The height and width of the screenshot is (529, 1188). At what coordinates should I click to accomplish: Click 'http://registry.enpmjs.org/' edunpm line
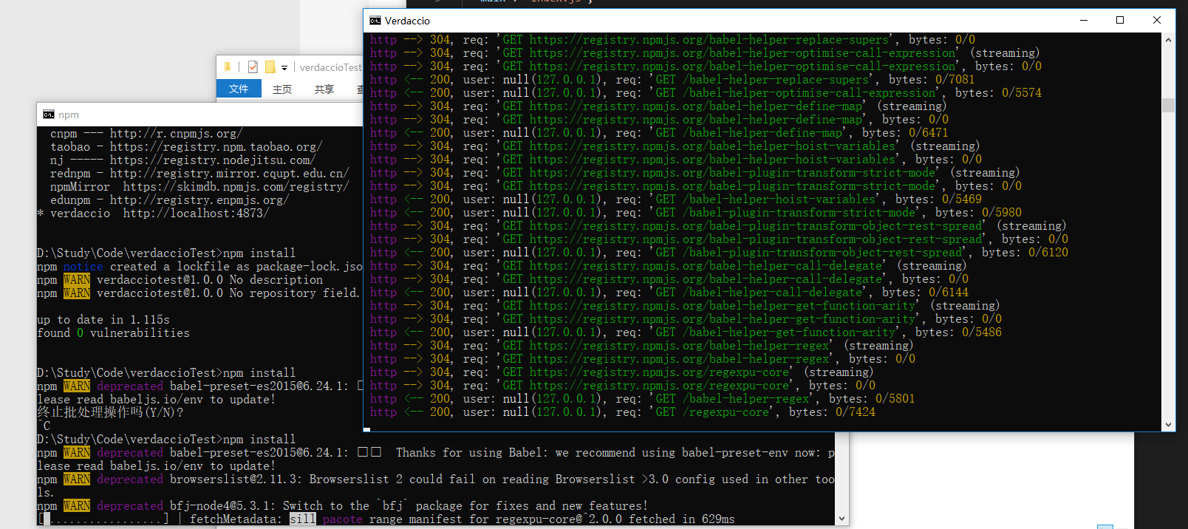pyautogui.click(x=169, y=199)
